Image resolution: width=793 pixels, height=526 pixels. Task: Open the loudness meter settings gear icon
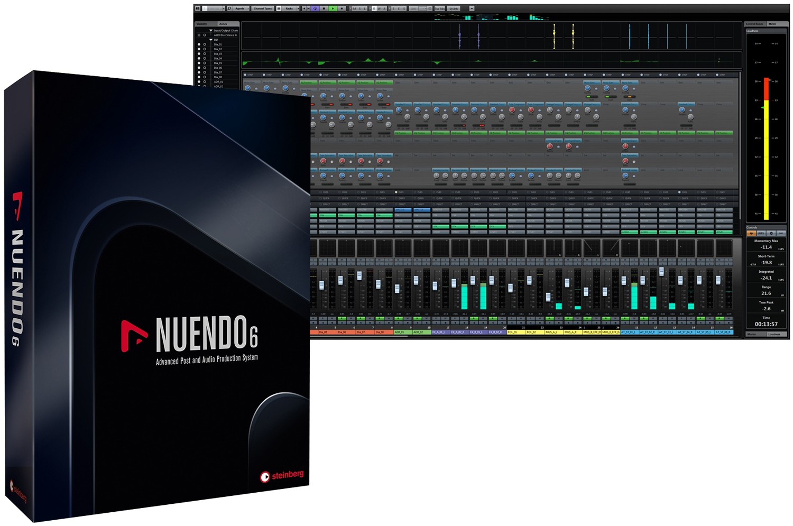771,233
